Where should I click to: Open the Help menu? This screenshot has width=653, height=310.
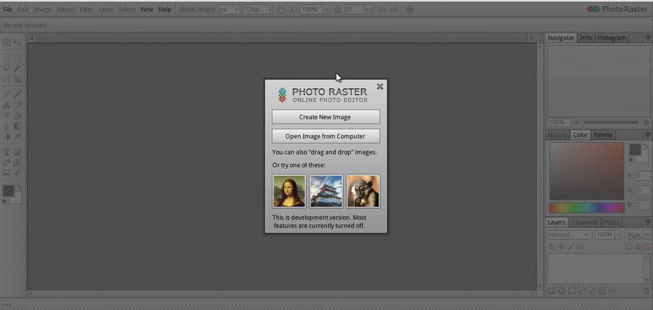(165, 9)
